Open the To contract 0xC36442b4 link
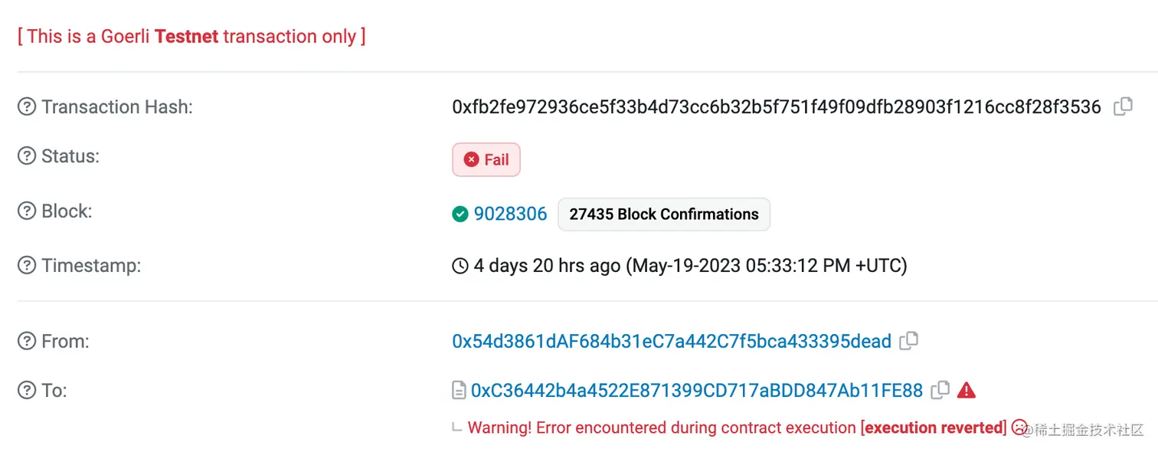This screenshot has height=452, width=1158. tap(697, 391)
